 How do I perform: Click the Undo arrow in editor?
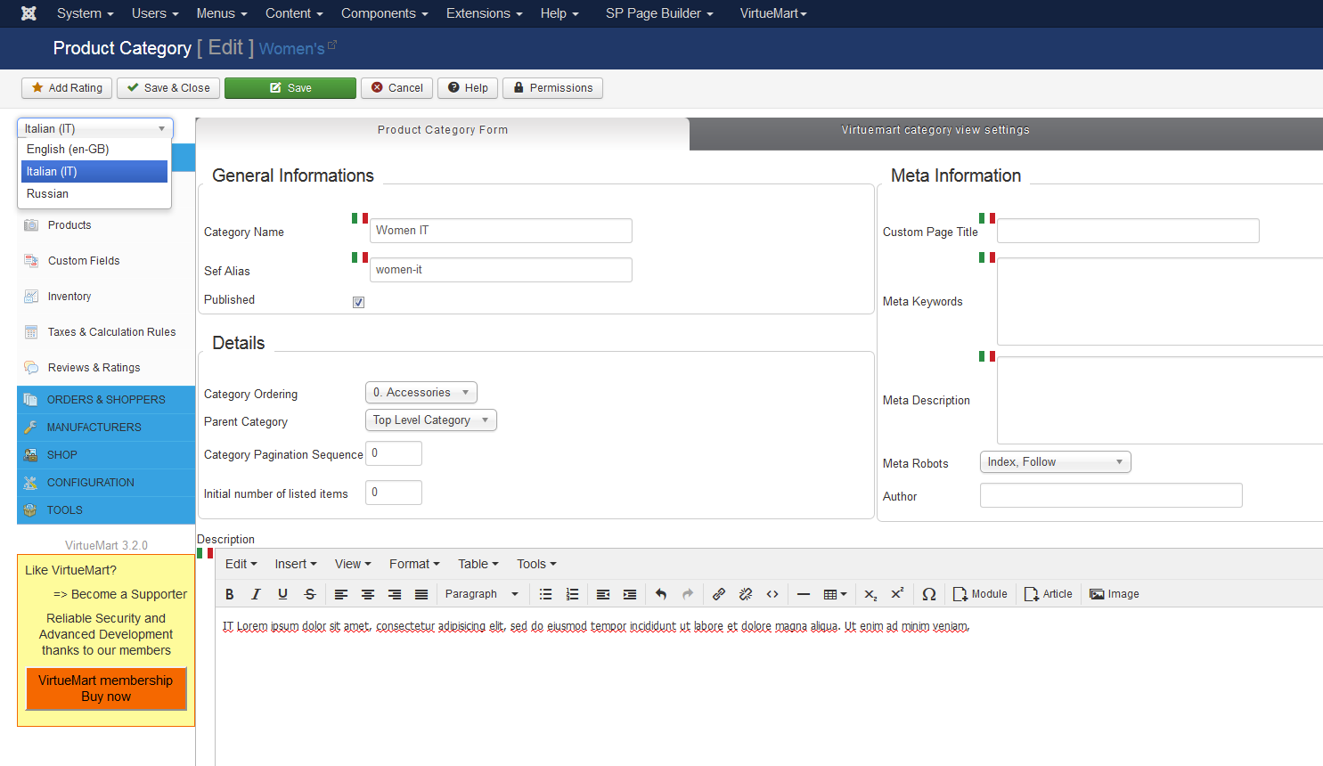pyautogui.click(x=661, y=594)
